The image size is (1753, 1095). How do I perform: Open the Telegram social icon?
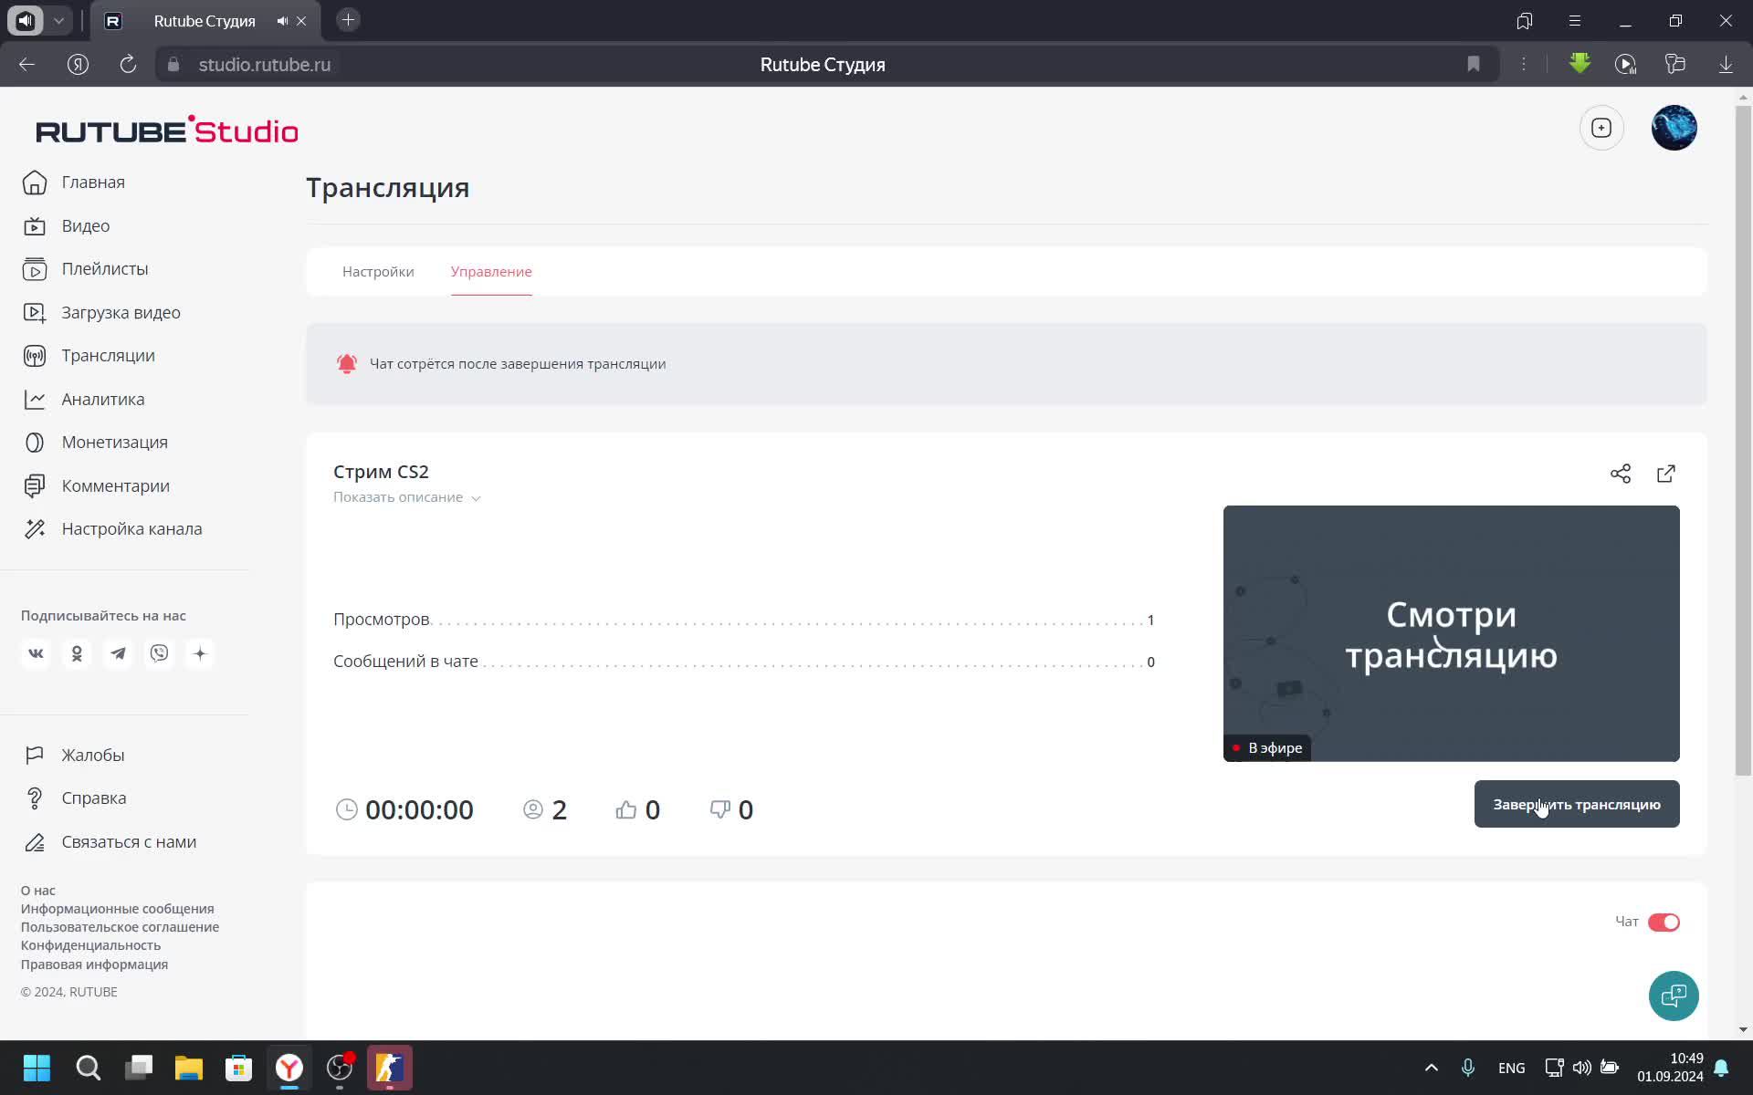[x=118, y=653]
